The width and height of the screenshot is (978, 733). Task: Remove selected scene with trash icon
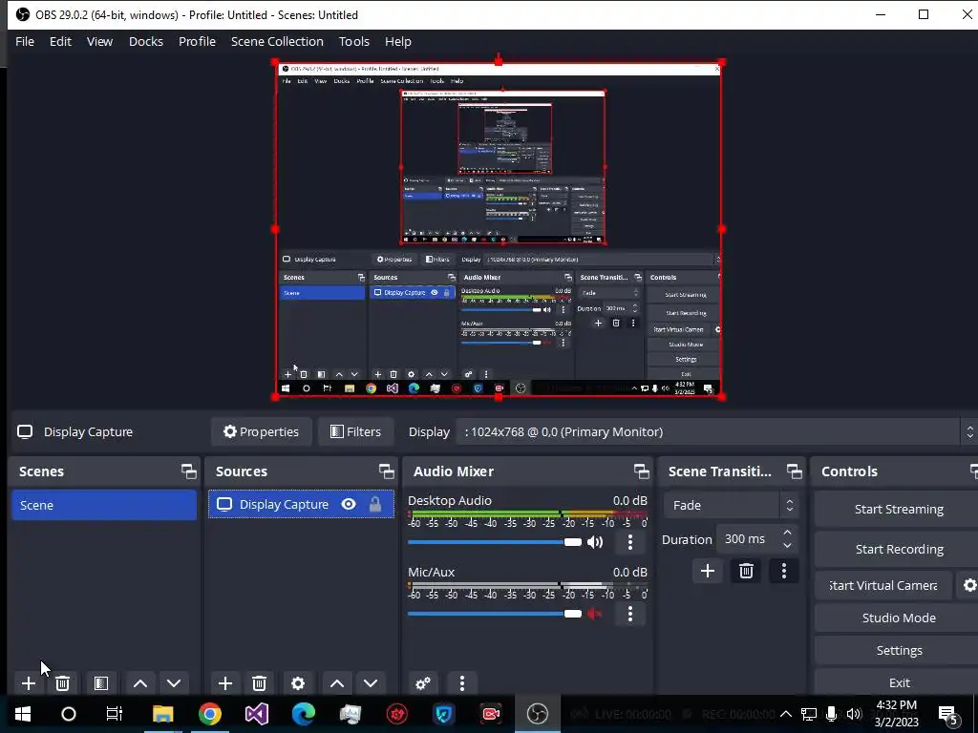click(x=62, y=683)
